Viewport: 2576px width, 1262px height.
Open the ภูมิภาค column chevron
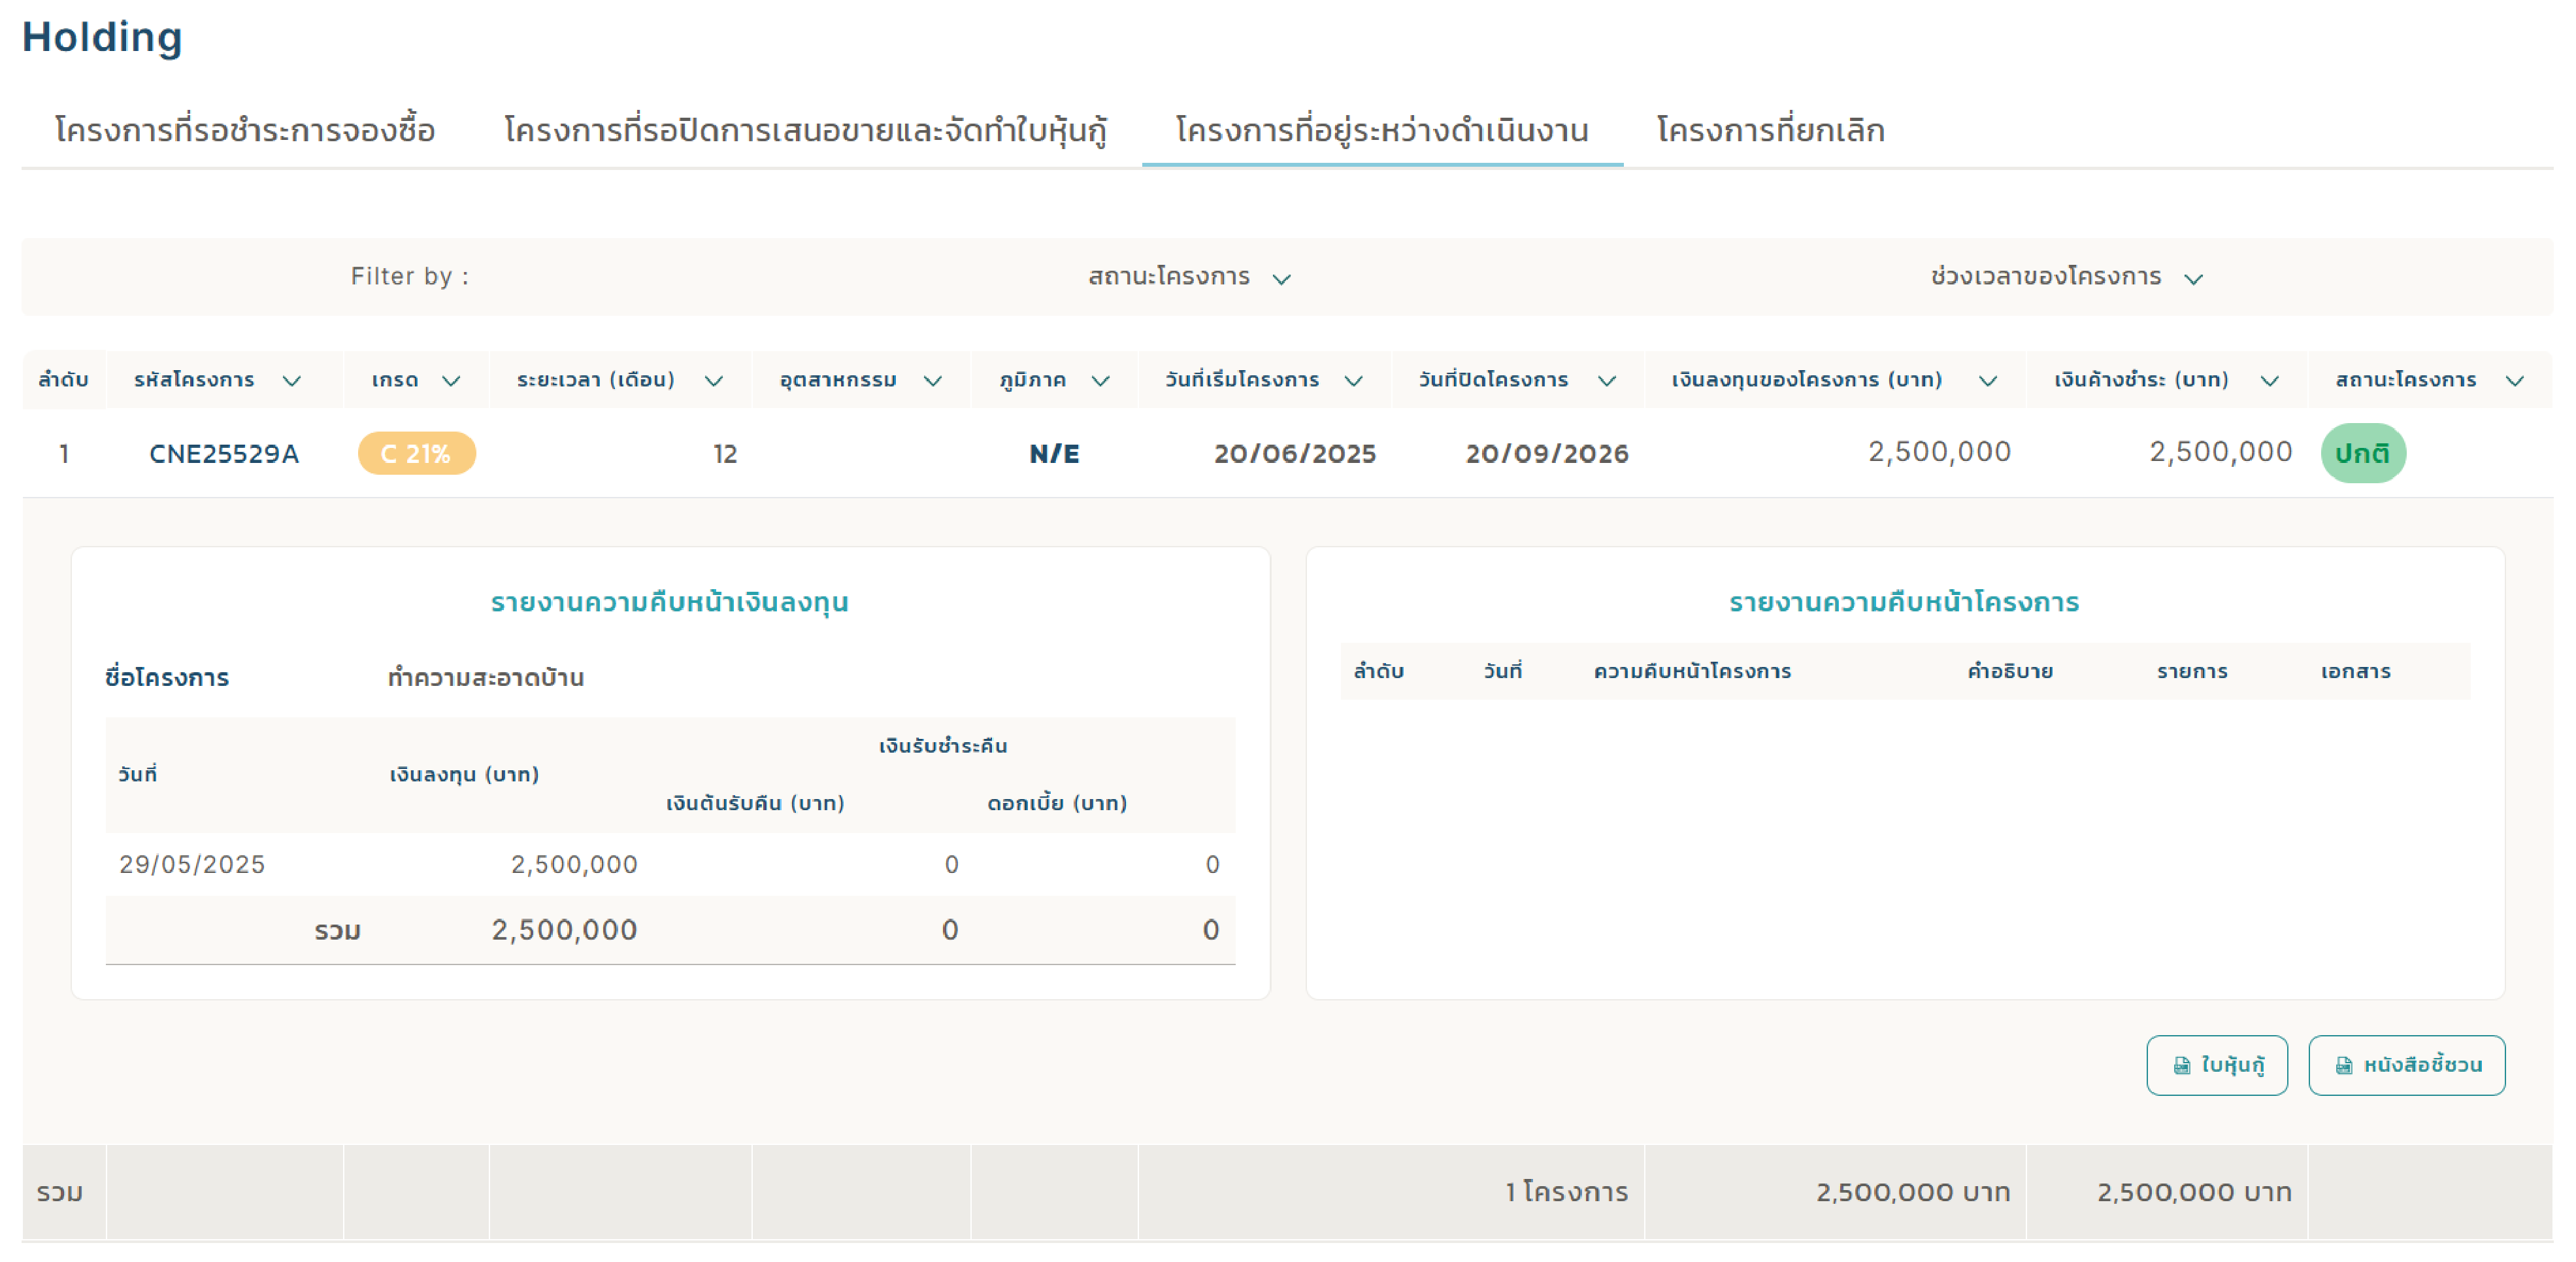1101,381
